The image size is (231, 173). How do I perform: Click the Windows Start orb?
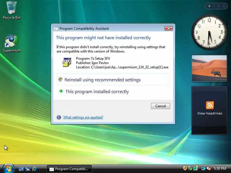coord(8,169)
